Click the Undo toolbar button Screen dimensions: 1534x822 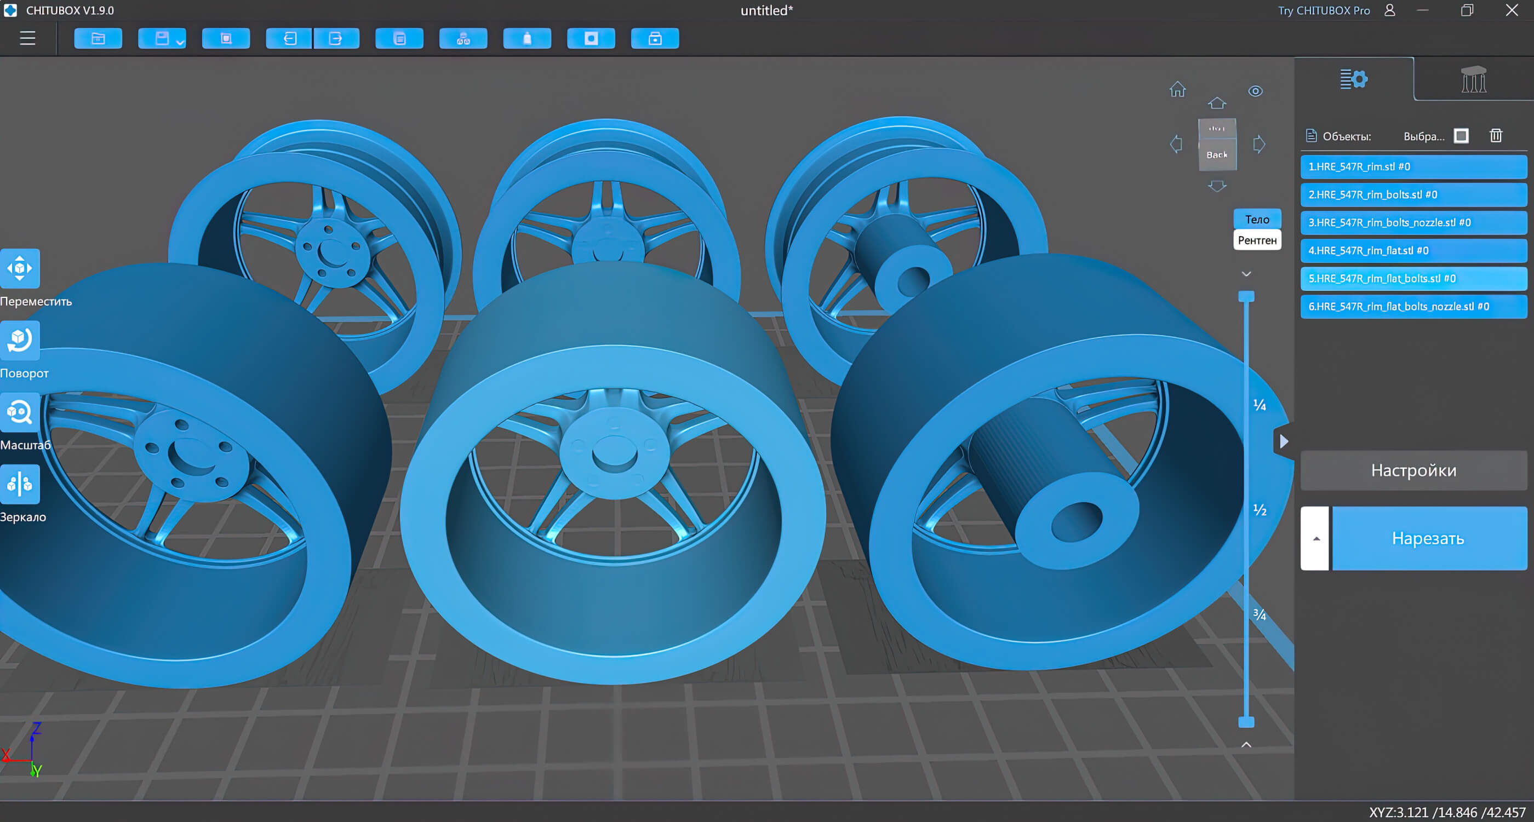click(289, 39)
